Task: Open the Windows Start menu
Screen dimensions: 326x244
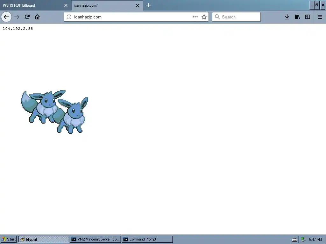Action: click(x=9, y=239)
